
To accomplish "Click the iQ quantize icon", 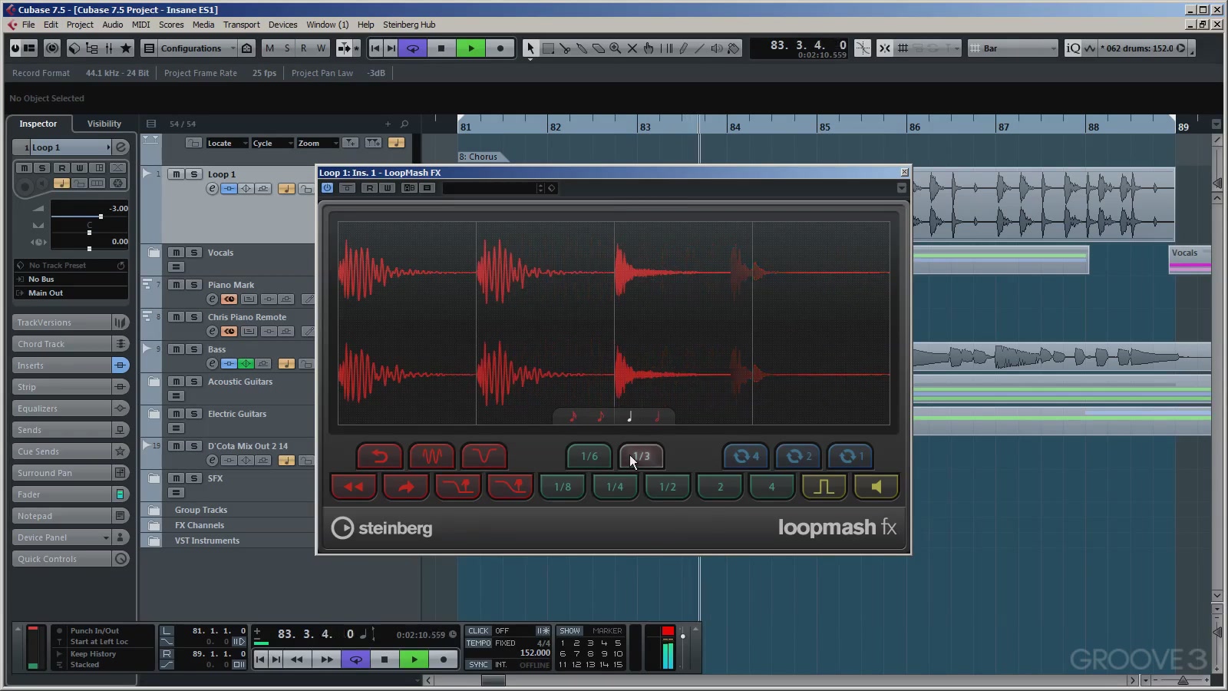I will [x=1073, y=48].
